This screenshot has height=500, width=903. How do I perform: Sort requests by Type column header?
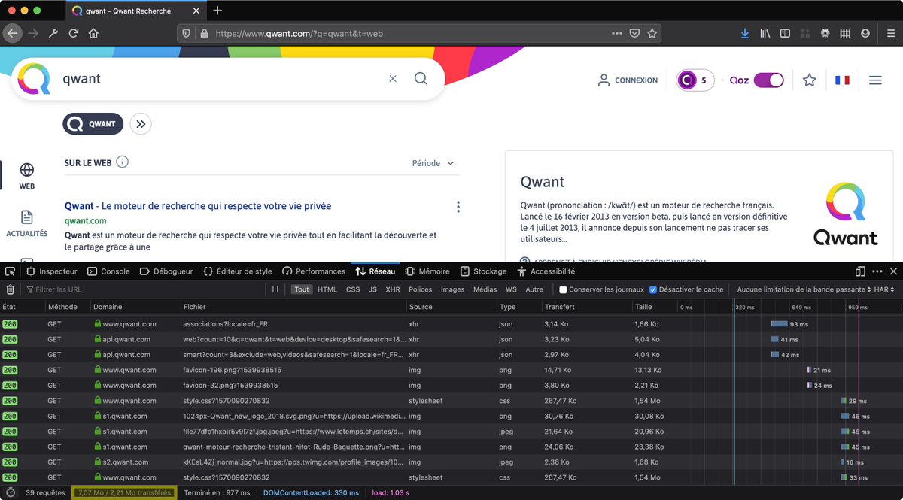[x=518, y=307]
